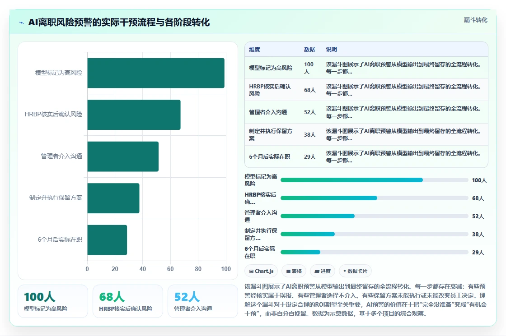Click the 模型标记为高风险 chart bar
This screenshot has width=506, height=336.
point(156,73)
